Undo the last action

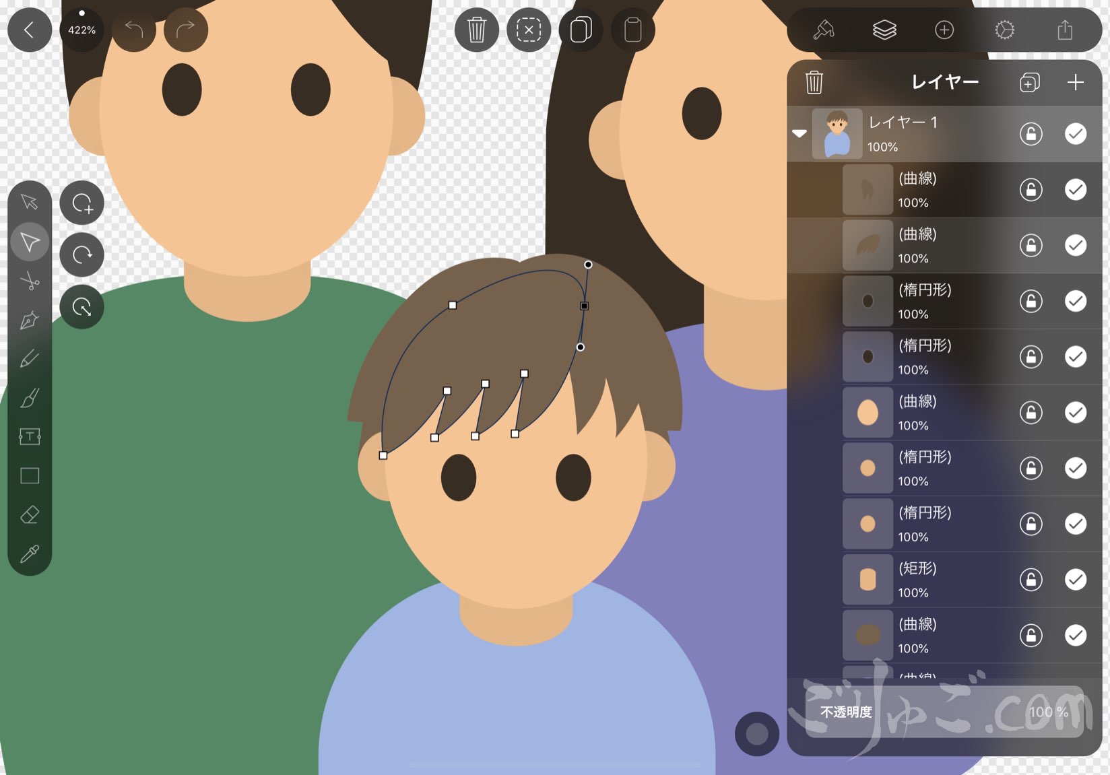coord(135,30)
